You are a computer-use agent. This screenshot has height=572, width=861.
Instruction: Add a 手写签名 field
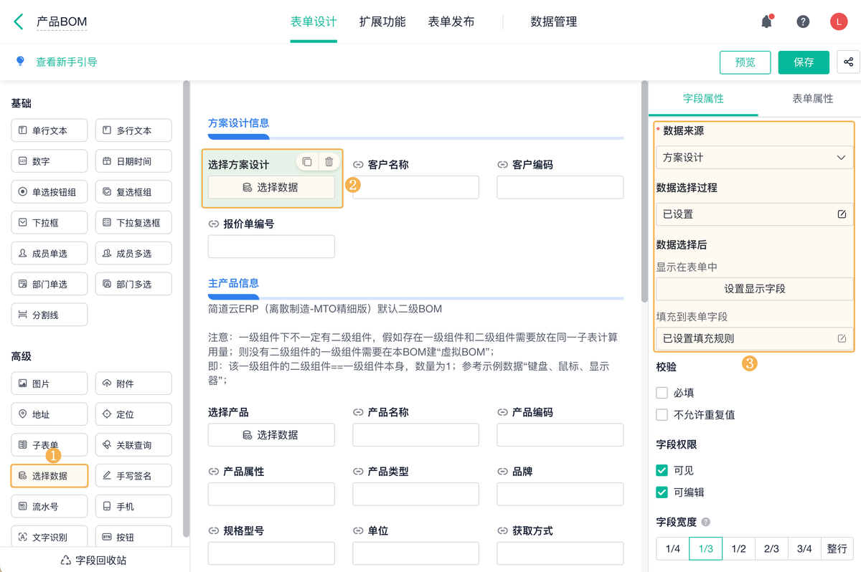(134, 475)
